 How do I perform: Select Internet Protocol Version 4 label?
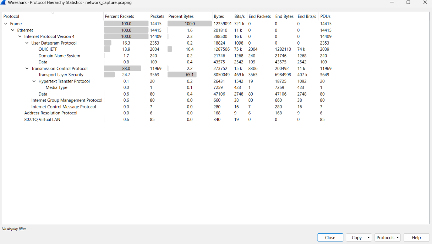click(49, 36)
